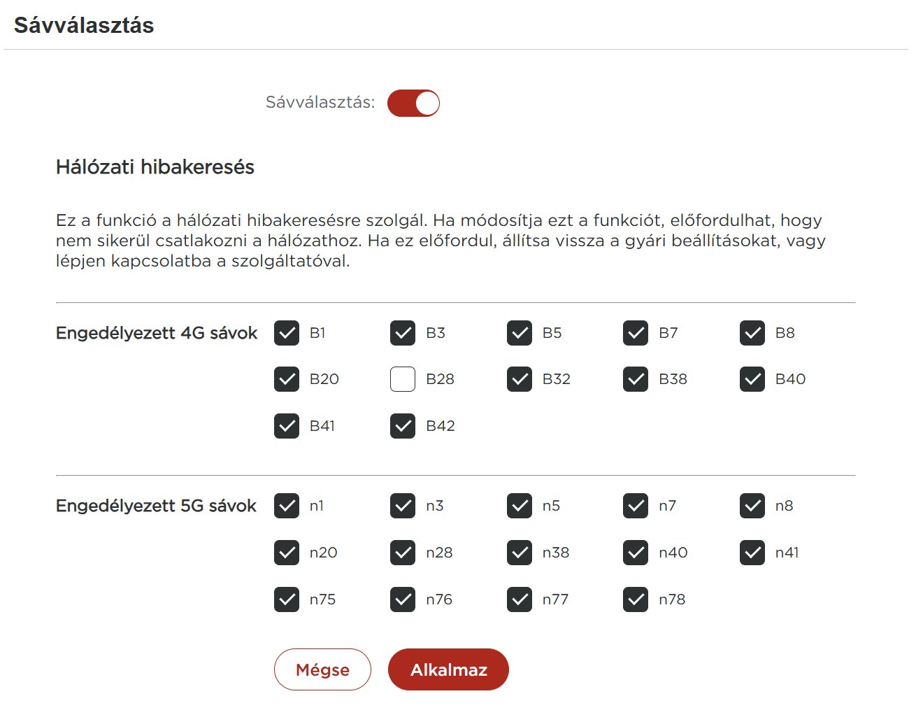
Task: Disable the B32 4G band
Action: [x=520, y=379]
